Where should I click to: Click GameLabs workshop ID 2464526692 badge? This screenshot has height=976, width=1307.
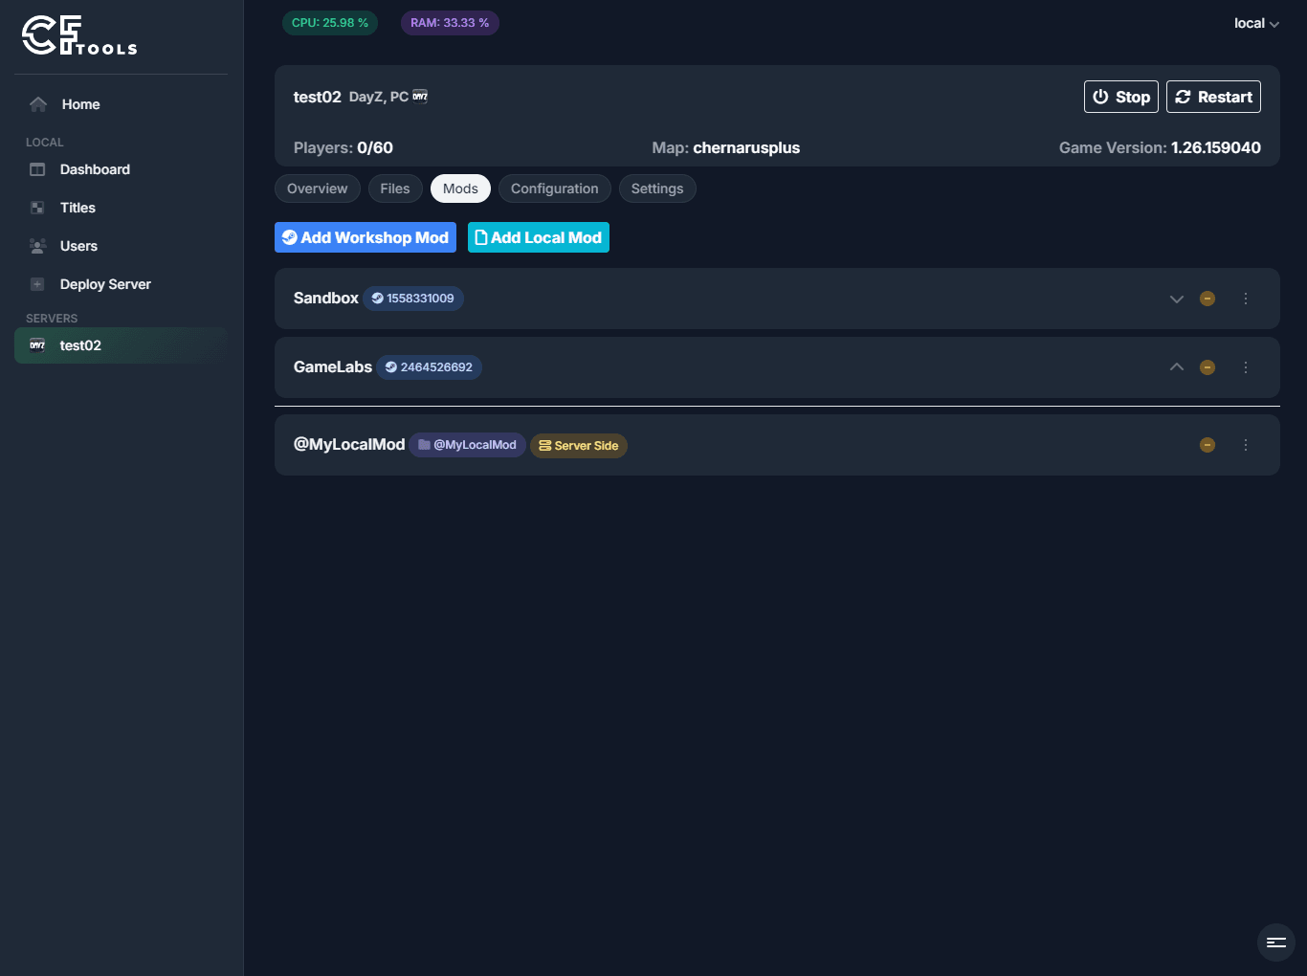click(x=429, y=367)
